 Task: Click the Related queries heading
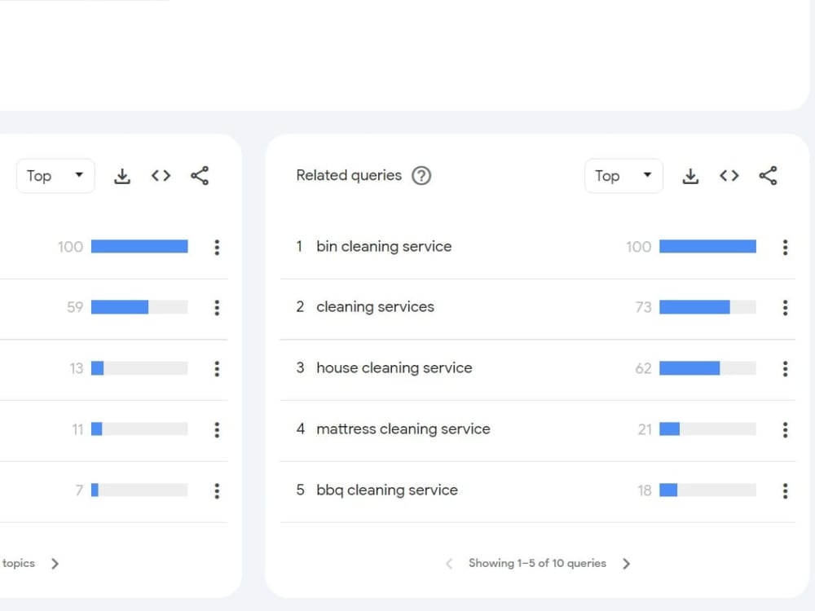point(349,176)
